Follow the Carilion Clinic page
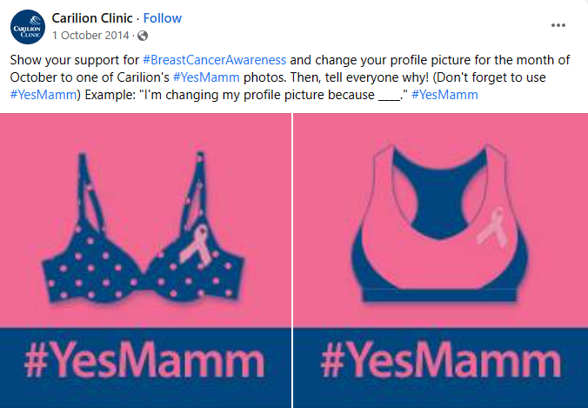The image size is (588, 408). [163, 18]
